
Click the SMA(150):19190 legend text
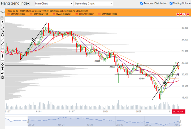point(109,14)
